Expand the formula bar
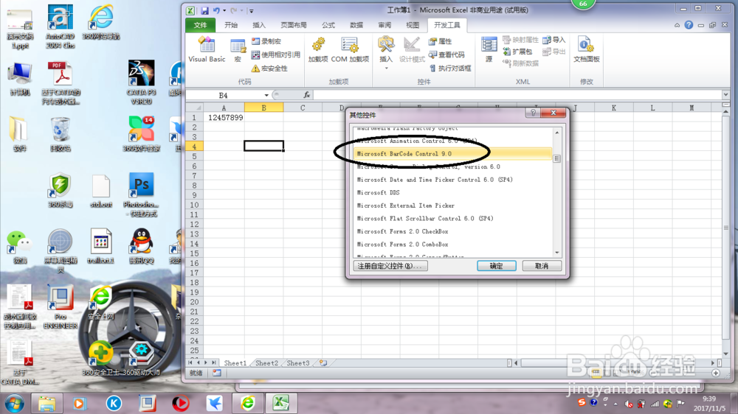The width and height of the screenshot is (738, 414). pos(725,95)
